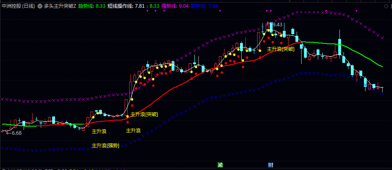Click the 6.68 low price label
392x170 pixels.
click(x=16, y=133)
